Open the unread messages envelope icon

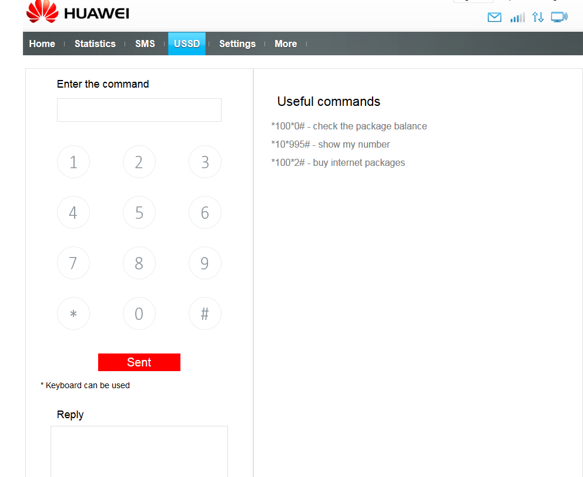[494, 17]
